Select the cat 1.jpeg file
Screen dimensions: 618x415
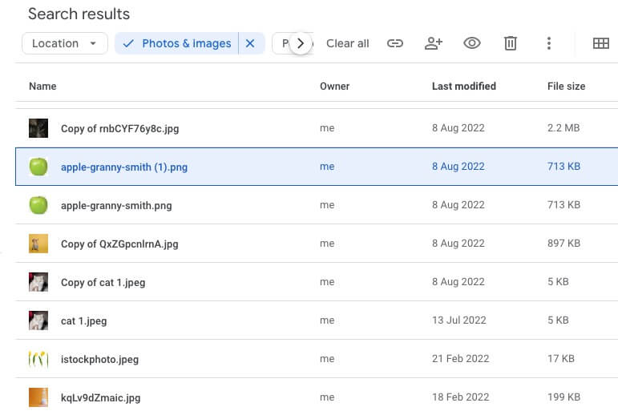[83, 320]
